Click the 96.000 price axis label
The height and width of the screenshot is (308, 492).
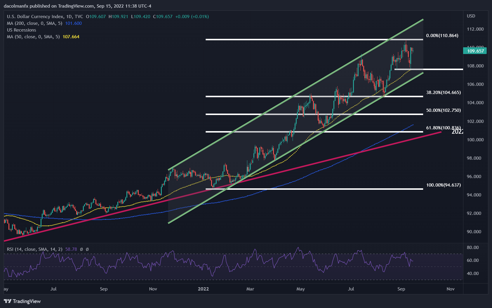click(474, 177)
